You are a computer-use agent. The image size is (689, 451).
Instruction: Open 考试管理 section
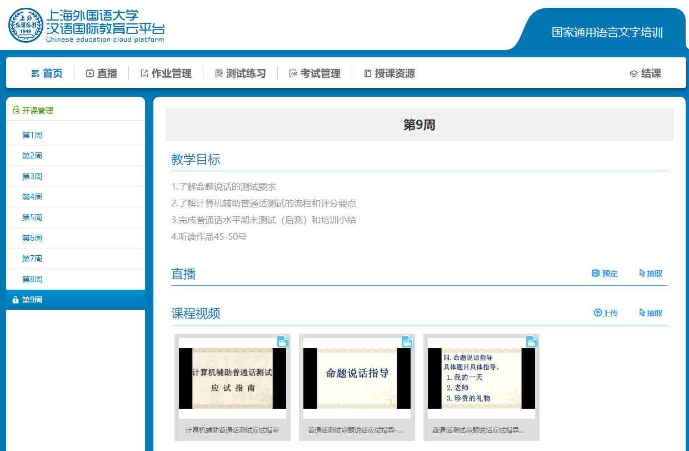click(314, 73)
